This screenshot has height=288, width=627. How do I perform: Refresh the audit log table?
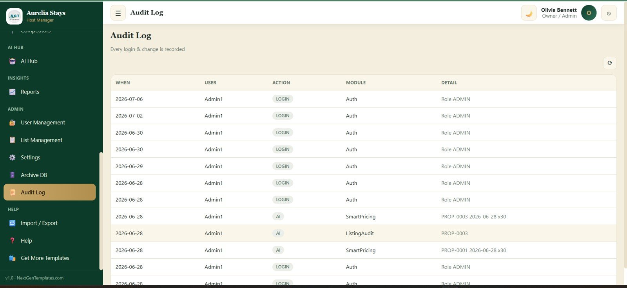pyautogui.click(x=610, y=63)
